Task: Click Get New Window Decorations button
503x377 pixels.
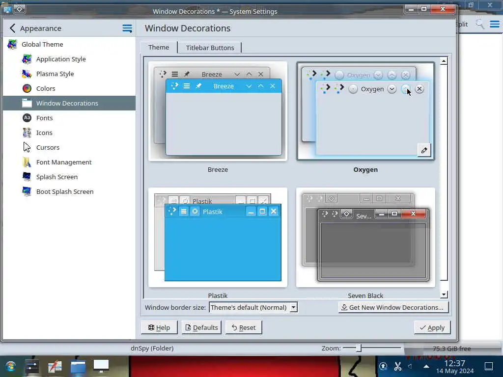Action: click(393, 307)
